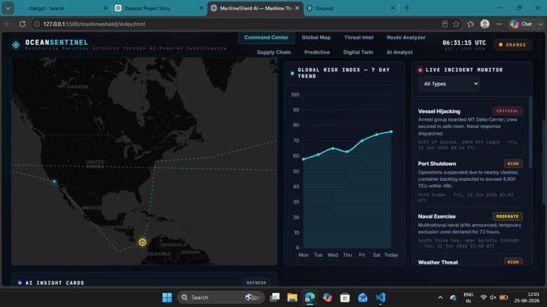Open the Windows Start menu
Screen dimensions: 547x307
coord(167,298)
